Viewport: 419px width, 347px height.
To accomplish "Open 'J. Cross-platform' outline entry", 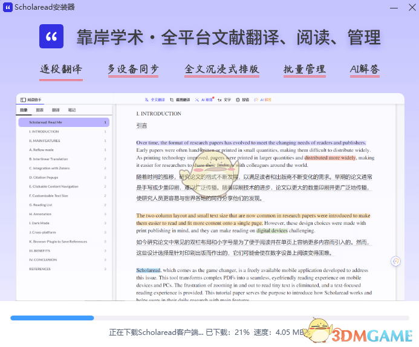I will click(x=64, y=232).
